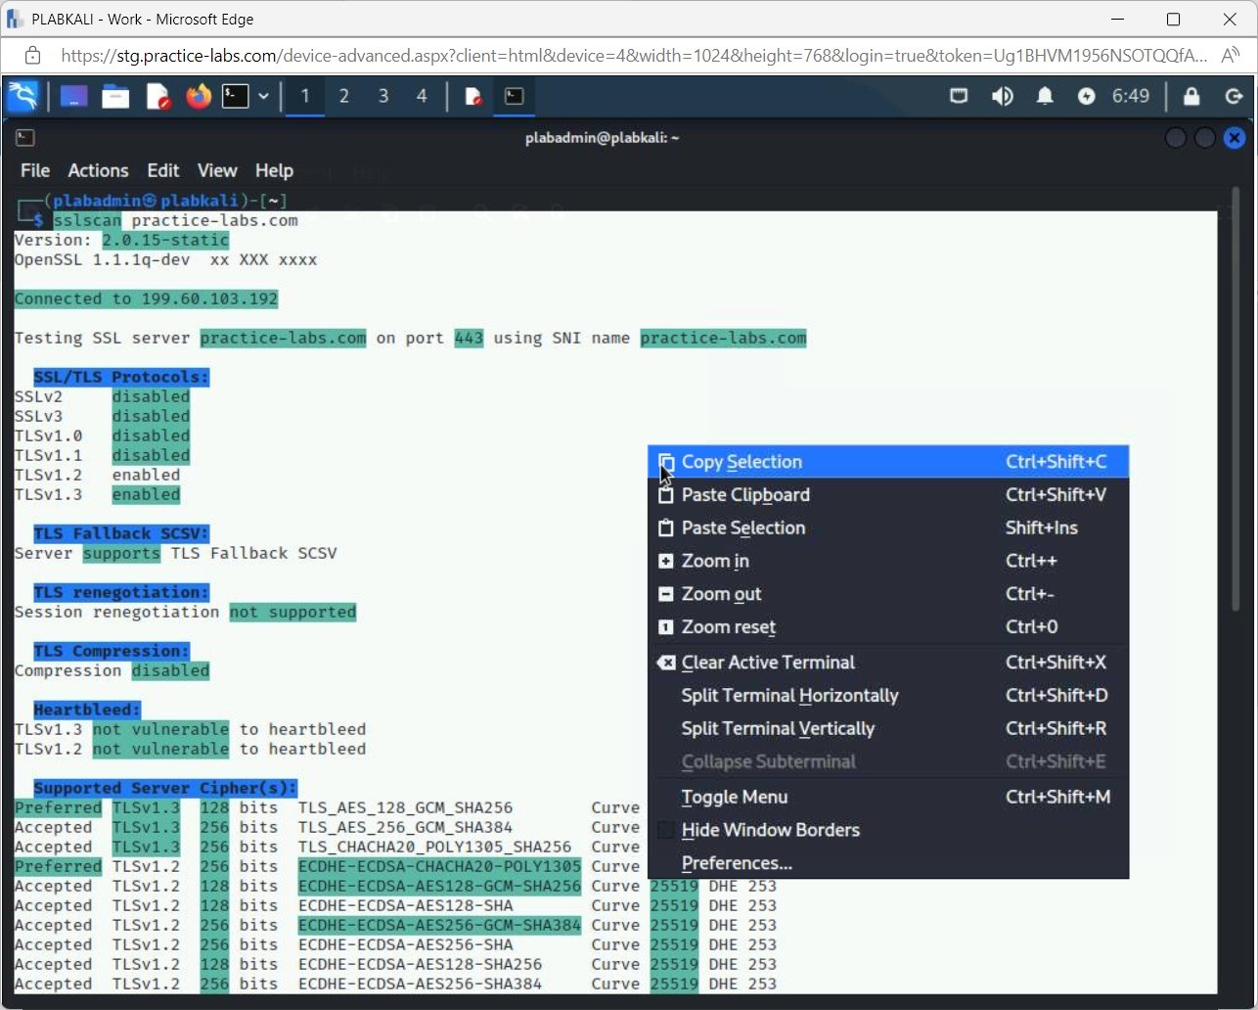
Task: Click the power manager icon
Action: tap(1086, 96)
